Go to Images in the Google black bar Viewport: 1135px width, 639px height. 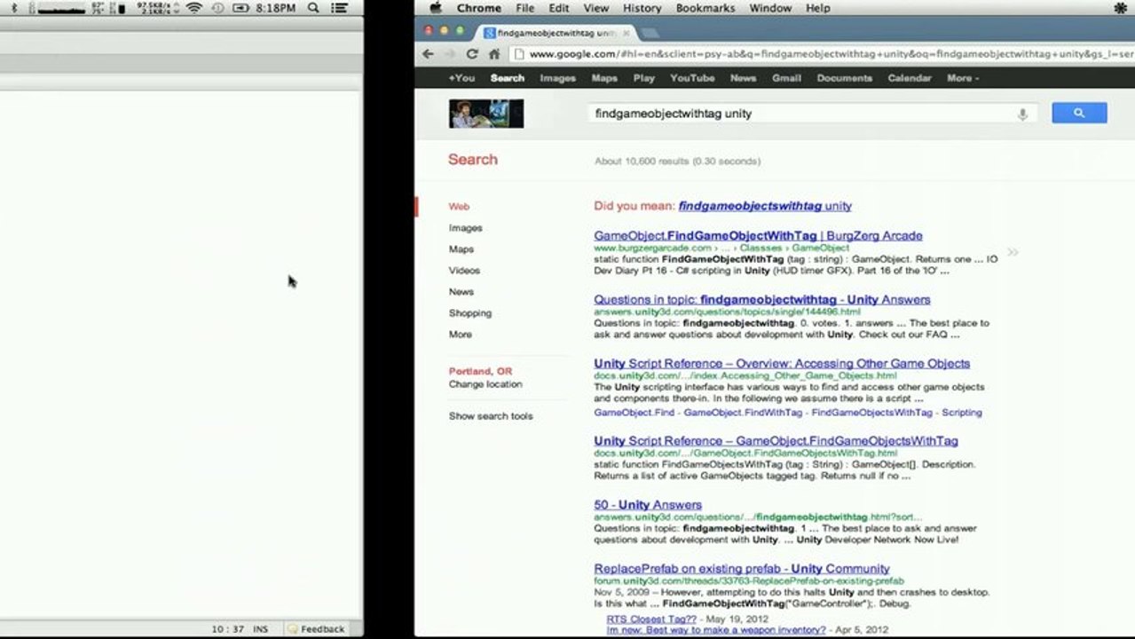click(558, 78)
